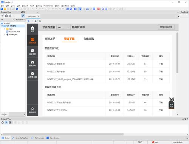Open the Tools menu

(x=57, y=6)
